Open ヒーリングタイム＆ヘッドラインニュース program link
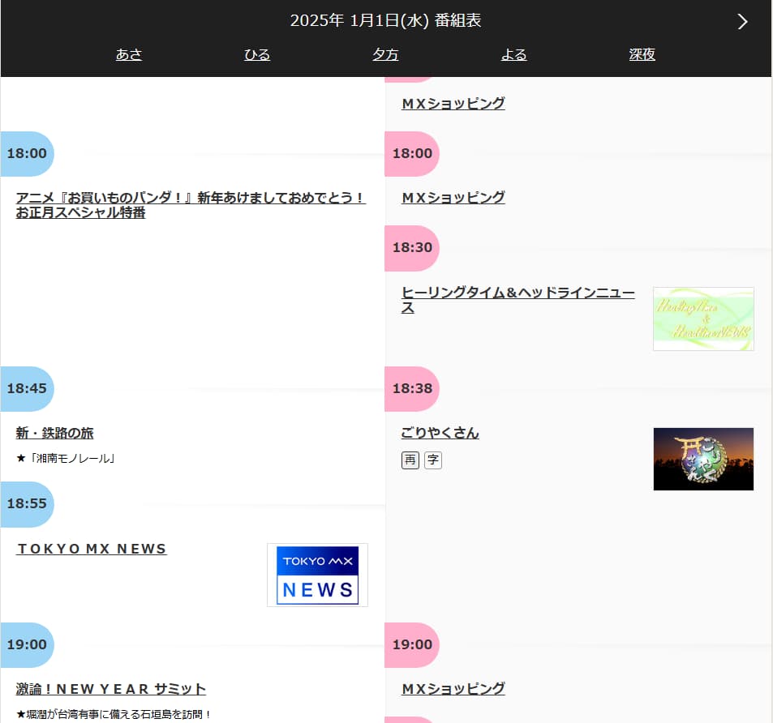Image resolution: width=773 pixels, height=723 pixels. [x=517, y=300]
